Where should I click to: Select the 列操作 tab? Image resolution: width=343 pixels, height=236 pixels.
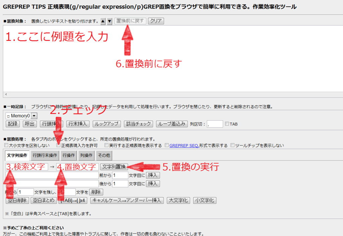click(x=86, y=156)
